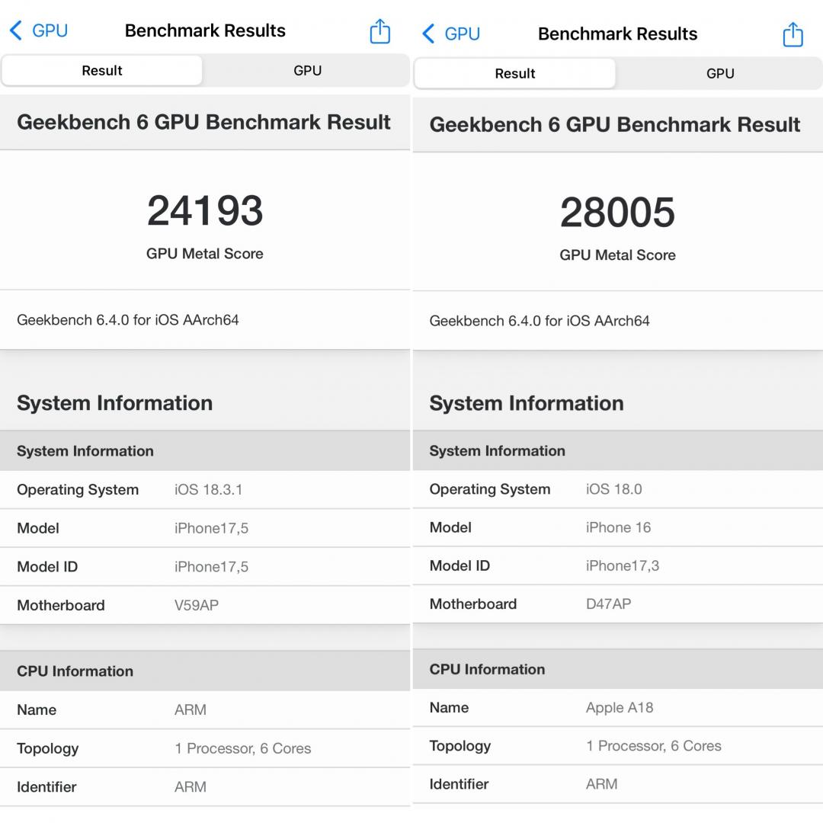Tap the blue back arrow beside Benchmark Results

click(15, 30)
